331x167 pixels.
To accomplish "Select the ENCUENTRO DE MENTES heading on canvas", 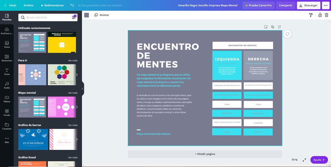I will click(x=168, y=55).
